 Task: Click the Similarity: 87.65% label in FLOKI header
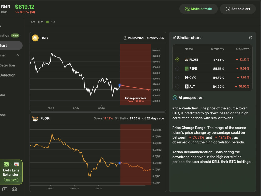(128, 118)
